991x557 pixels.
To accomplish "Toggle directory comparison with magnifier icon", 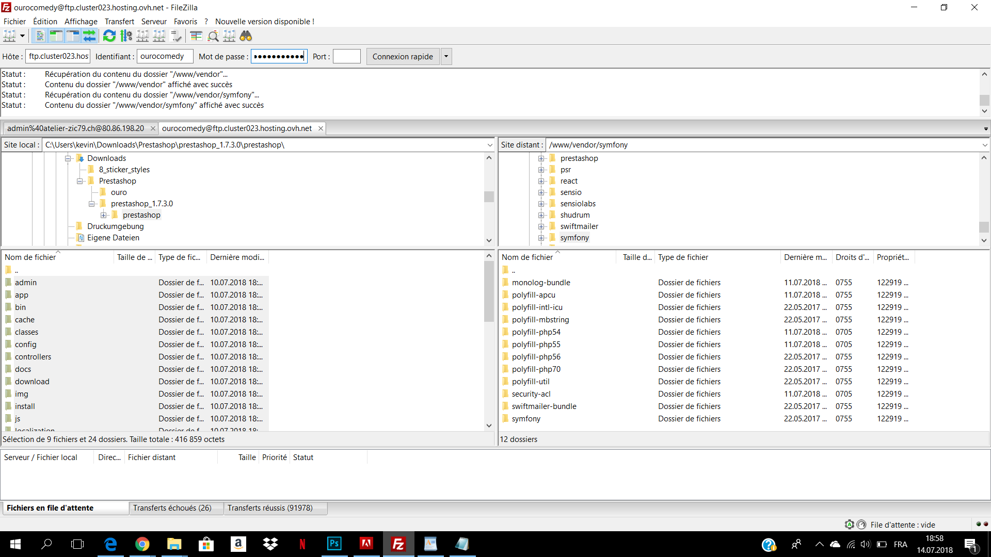I will pyautogui.click(x=213, y=36).
